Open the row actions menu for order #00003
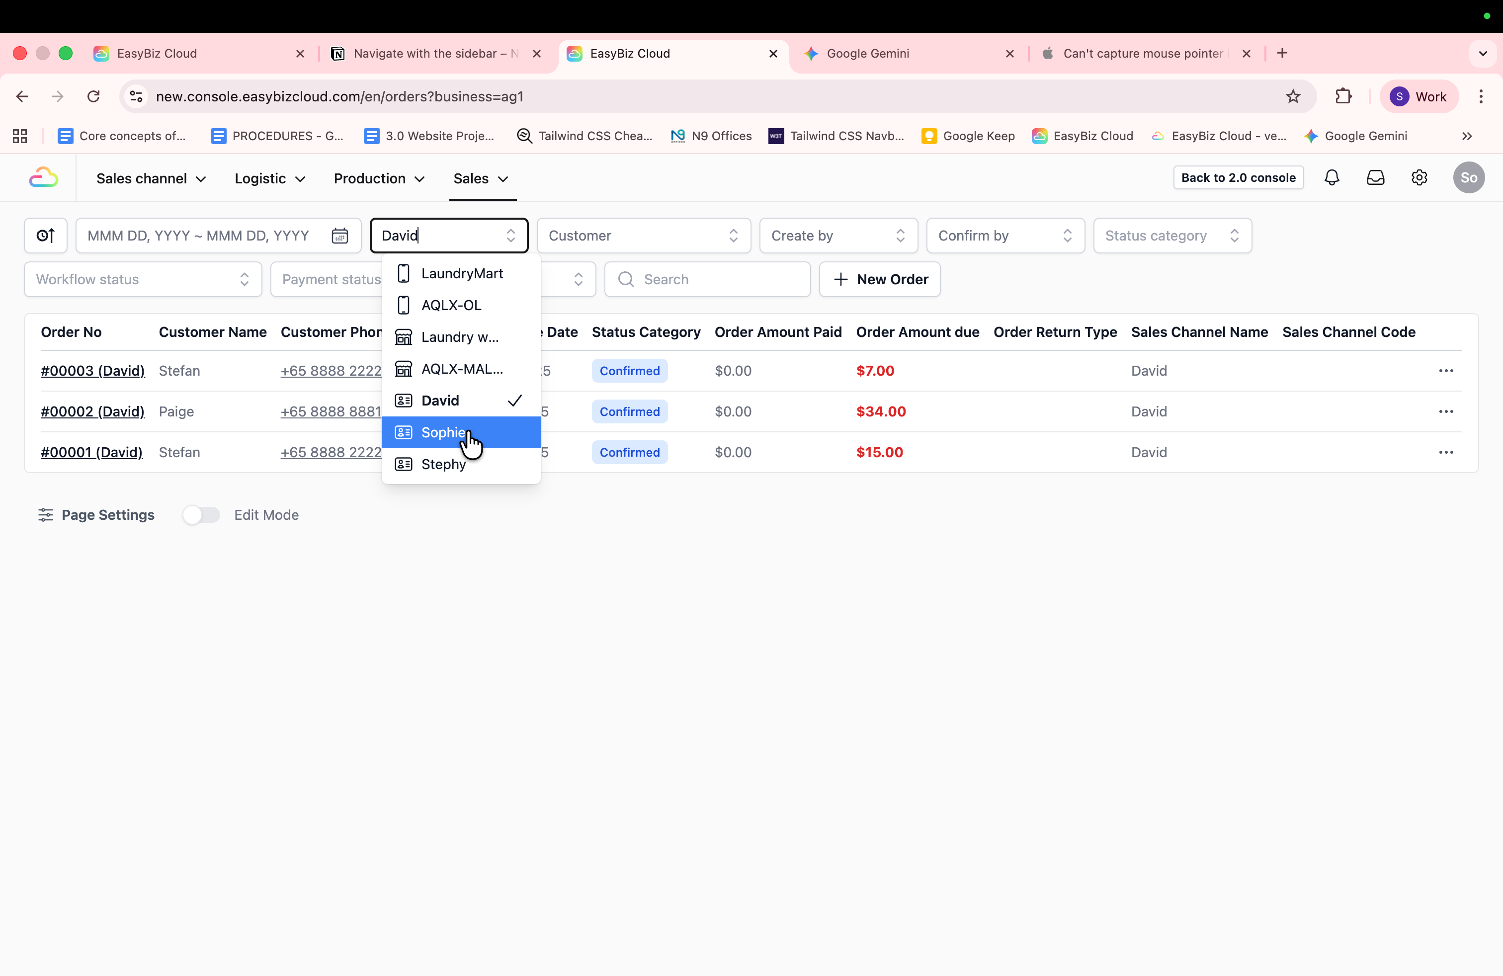This screenshot has width=1503, height=976. tap(1445, 371)
